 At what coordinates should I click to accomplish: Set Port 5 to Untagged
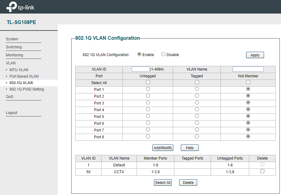point(148,116)
